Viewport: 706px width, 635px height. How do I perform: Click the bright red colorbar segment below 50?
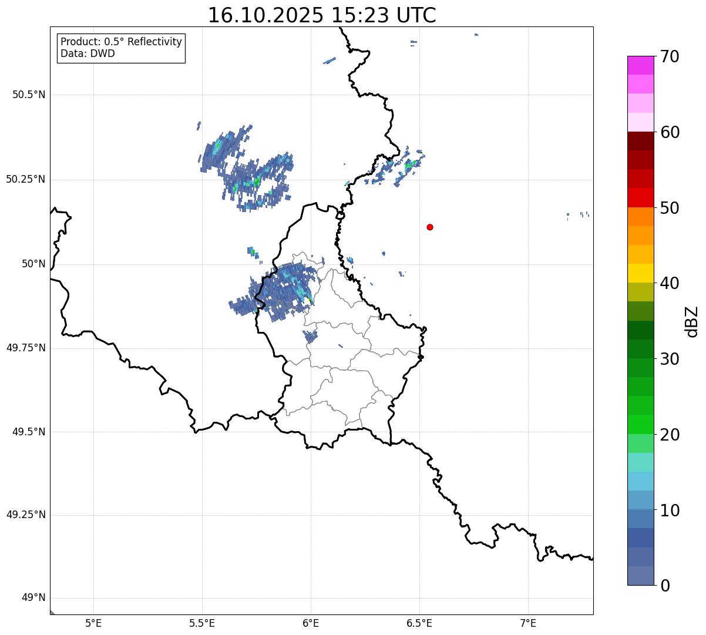coord(640,198)
